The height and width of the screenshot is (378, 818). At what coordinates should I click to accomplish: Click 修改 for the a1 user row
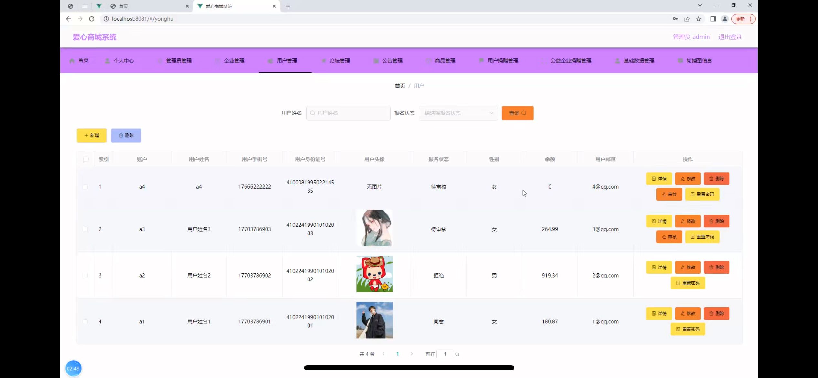[x=688, y=314]
